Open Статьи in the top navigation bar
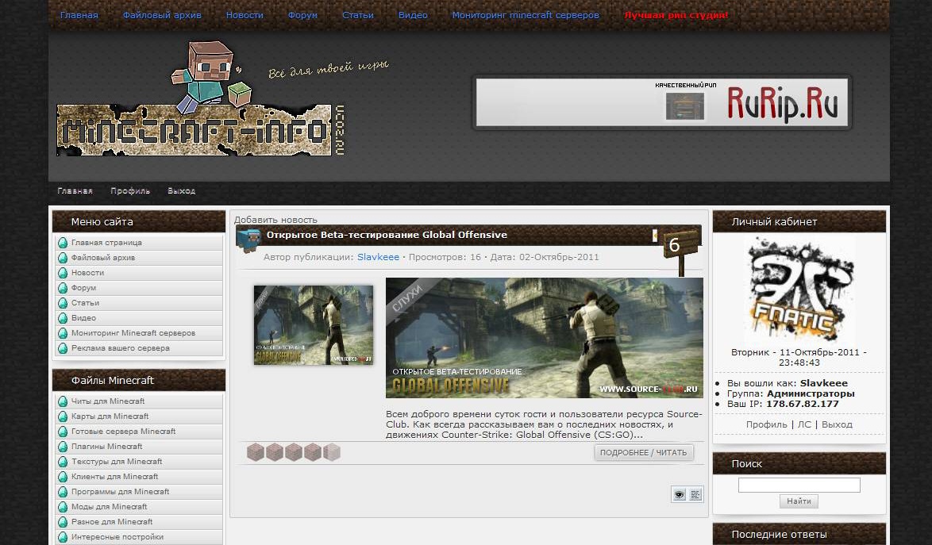 click(x=358, y=15)
